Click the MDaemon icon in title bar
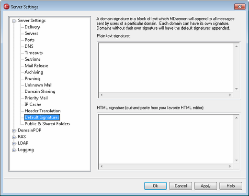249x196 pixels. tap(7, 7)
